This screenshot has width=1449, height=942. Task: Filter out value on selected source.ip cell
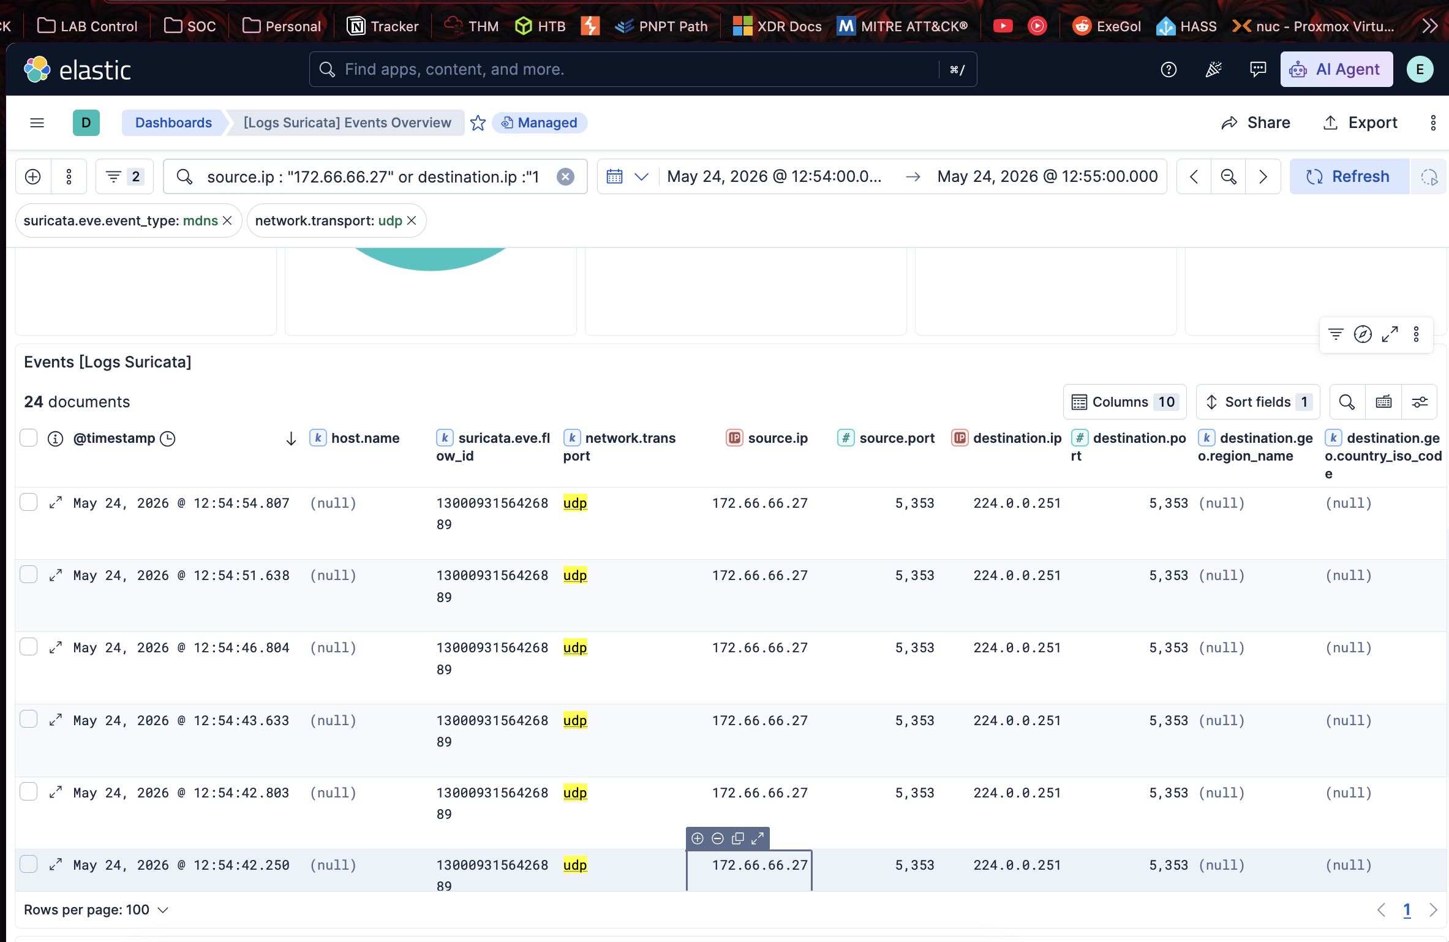pyautogui.click(x=718, y=838)
